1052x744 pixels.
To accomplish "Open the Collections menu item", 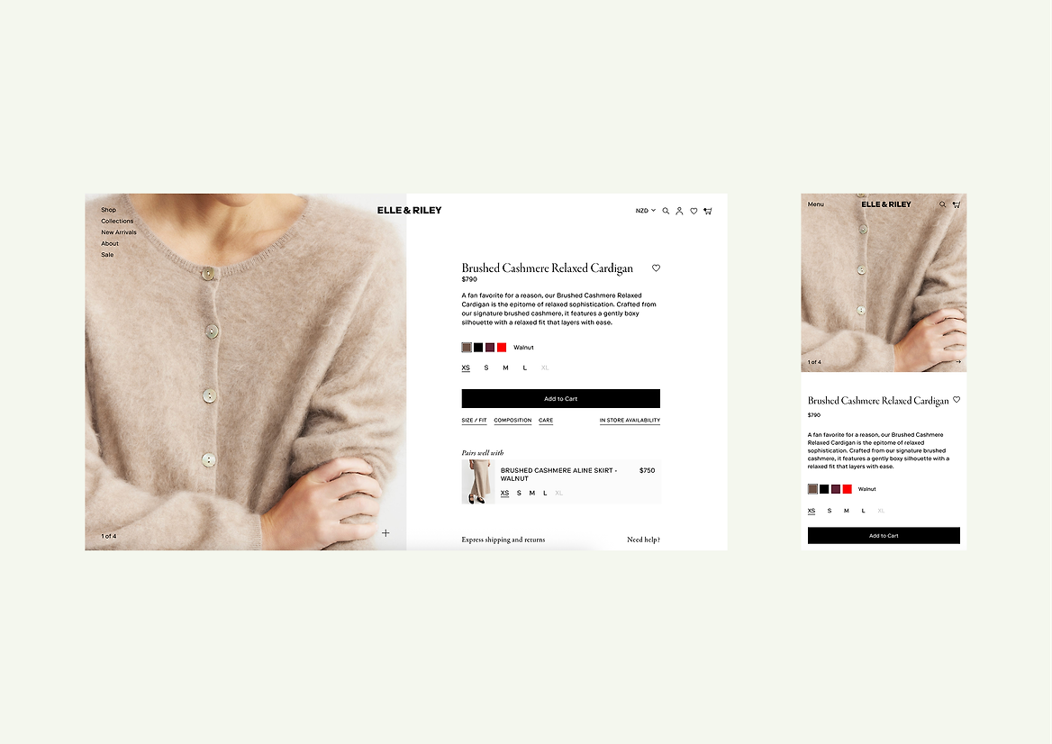I will click(117, 221).
